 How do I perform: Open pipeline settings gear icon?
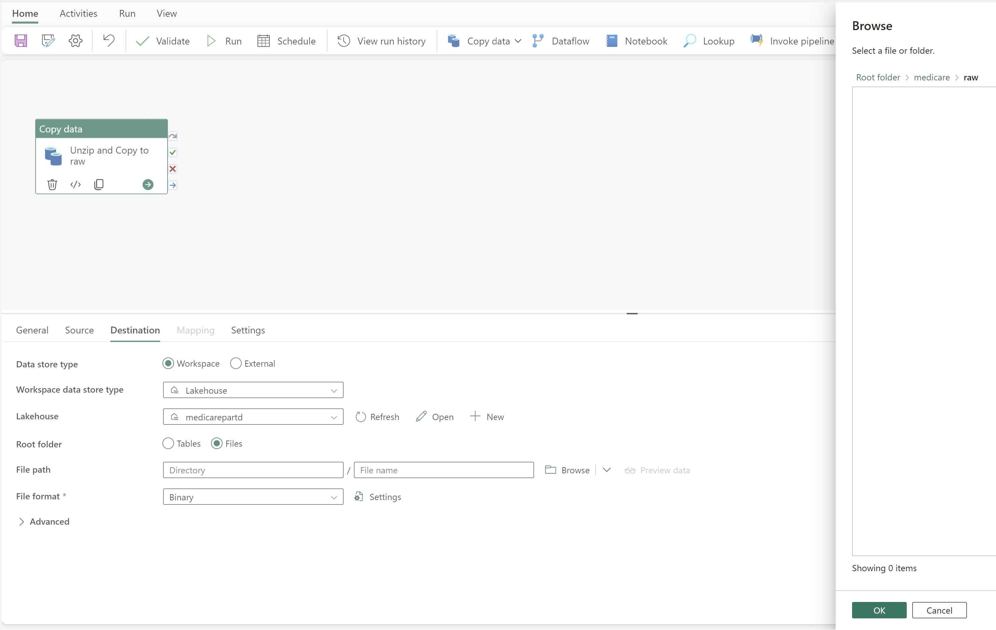point(75,41)
